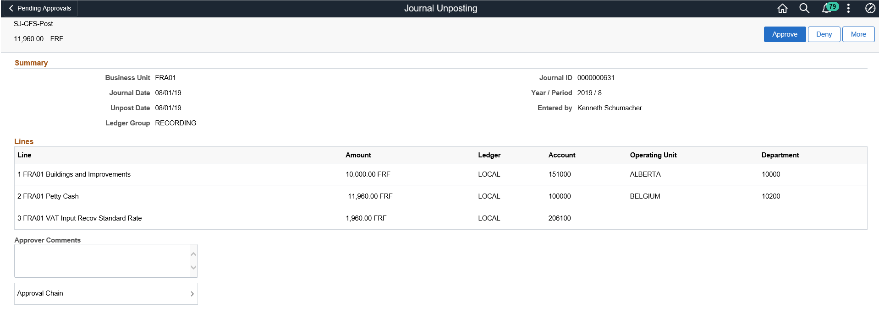879x318 pixels.
Task: Go back to Pending Approvals
Action: [x=40, y=8]
